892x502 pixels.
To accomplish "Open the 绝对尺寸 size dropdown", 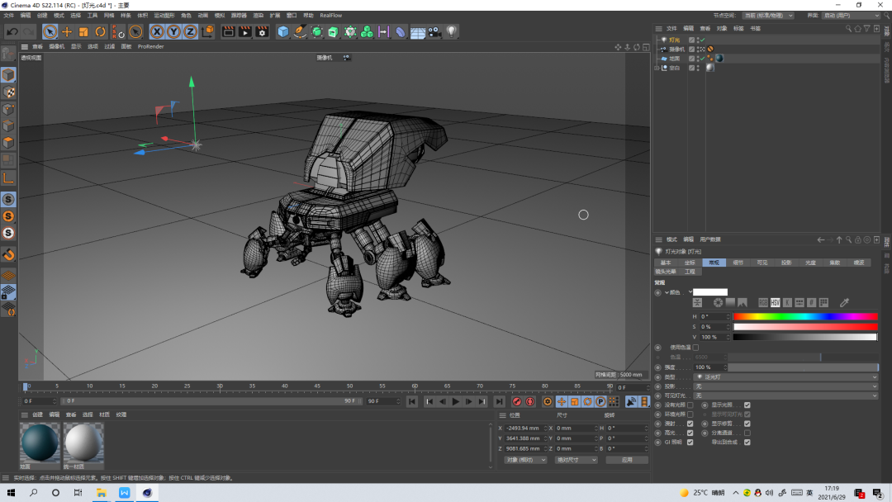I will coord(576,459).
